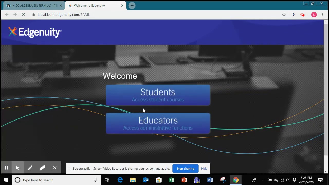Open Word from the taskbar
329x185 pixels.
(210, 180)
